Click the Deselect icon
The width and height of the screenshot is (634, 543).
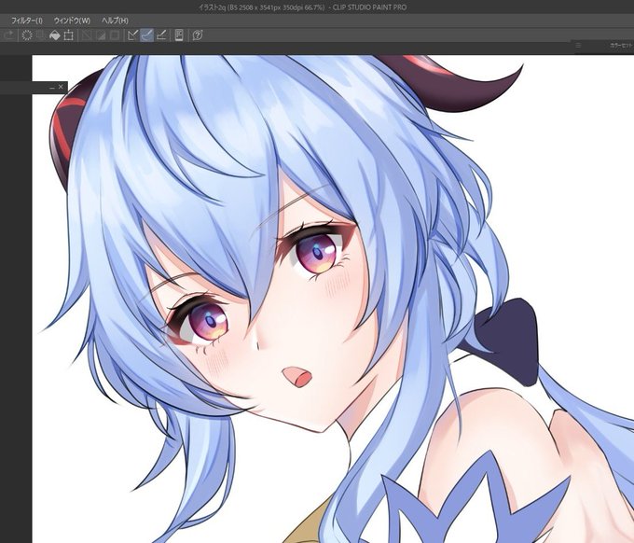point(86,35)
